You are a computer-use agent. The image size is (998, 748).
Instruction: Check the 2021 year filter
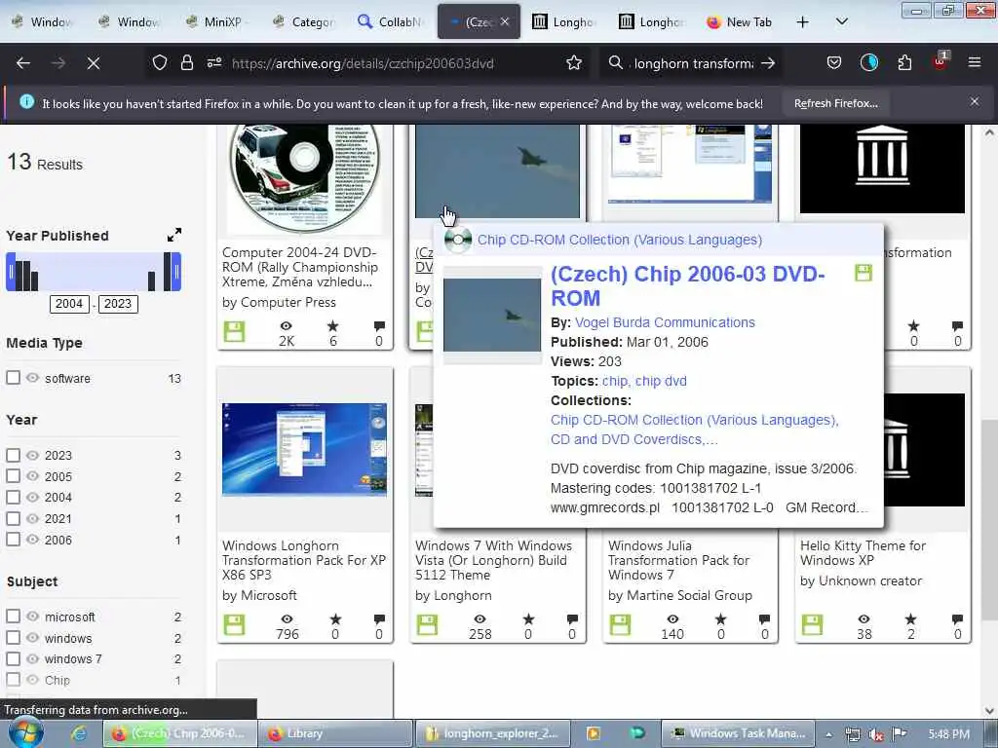(13, 518)
